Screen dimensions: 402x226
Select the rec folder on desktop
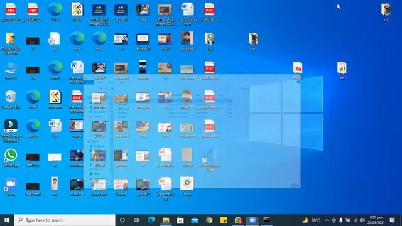[253, 41]
